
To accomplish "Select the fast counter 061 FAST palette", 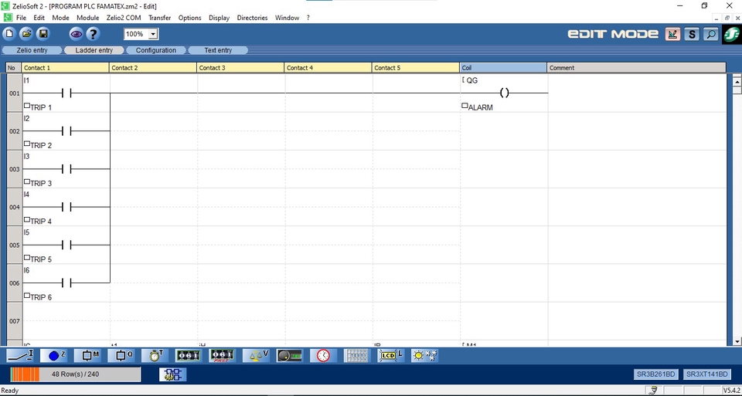I will point(222,355).
